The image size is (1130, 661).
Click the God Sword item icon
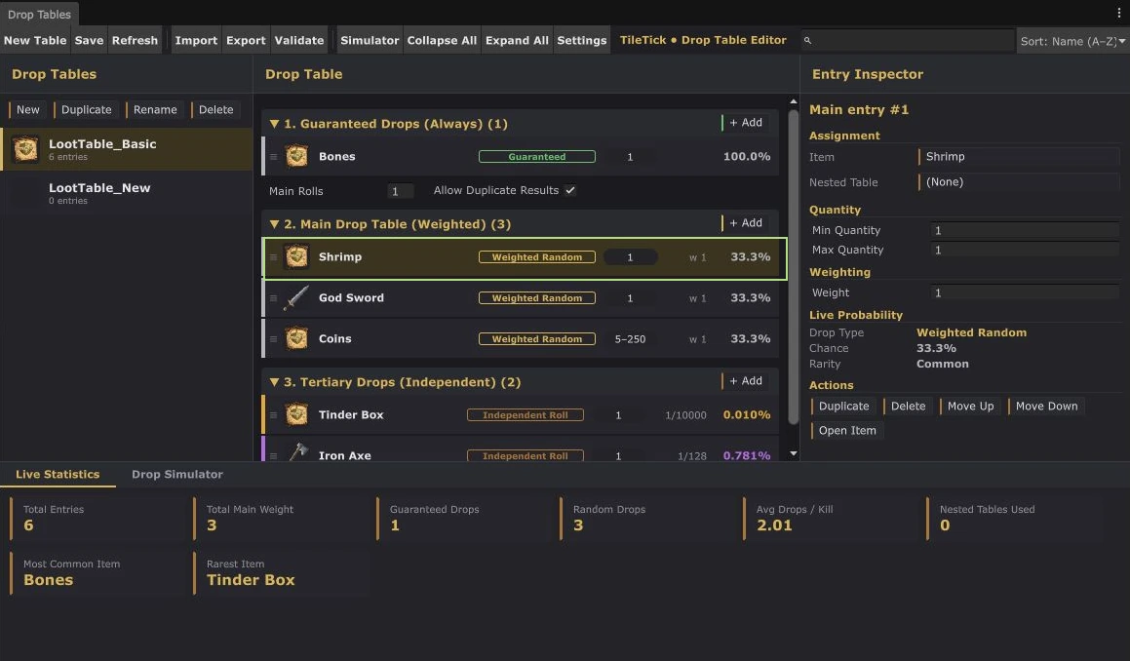pyautogui.click(x=296, y=297)
